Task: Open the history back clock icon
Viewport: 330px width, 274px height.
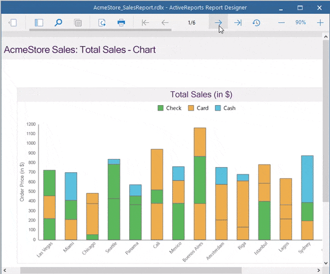Action: (256, 23)
